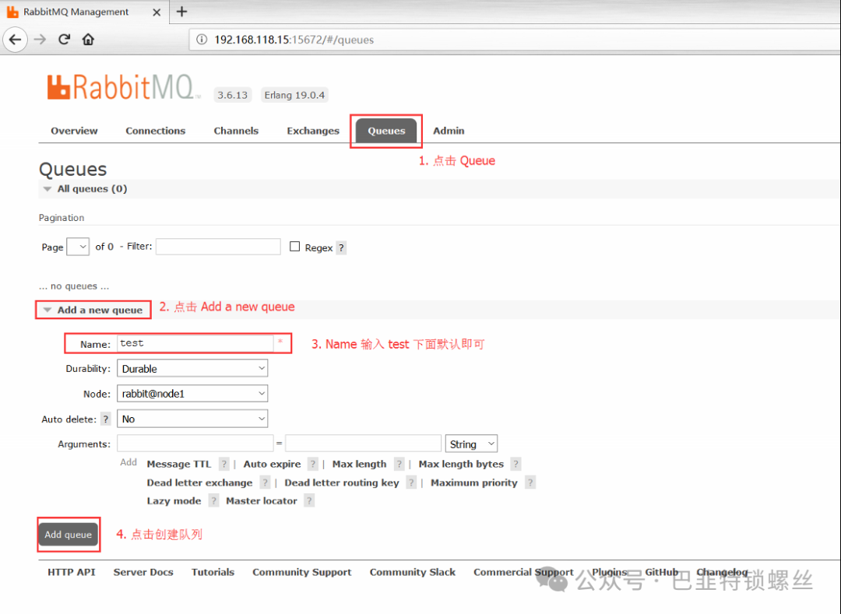Open the Community Slack link

pos(413,572)
